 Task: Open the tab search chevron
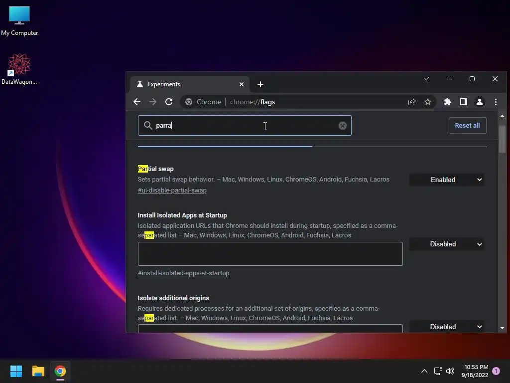426,79
